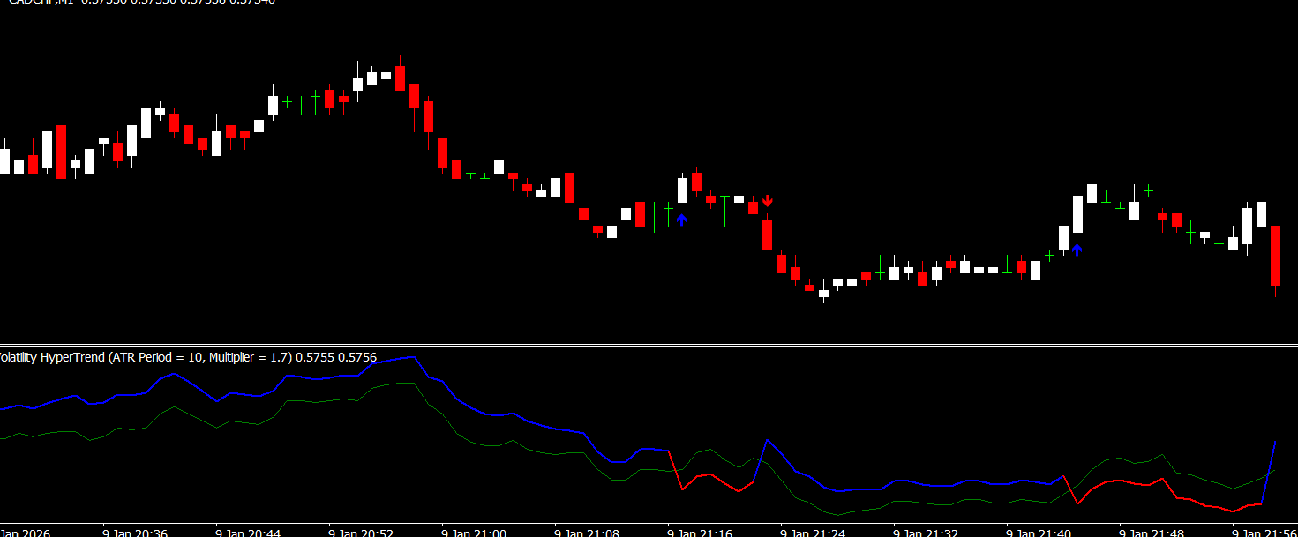The height and width of the screenshot is (537, 1298).
Task: Click the blue up arrow near 21:42
Action: click(x=1077, y=250)
